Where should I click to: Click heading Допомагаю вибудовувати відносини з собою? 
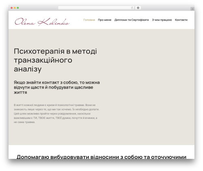click(101, 157)
